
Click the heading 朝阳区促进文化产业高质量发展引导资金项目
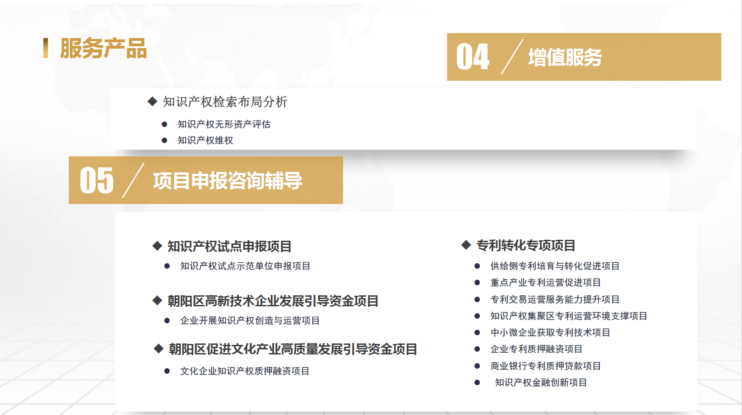tap(293, 349)
